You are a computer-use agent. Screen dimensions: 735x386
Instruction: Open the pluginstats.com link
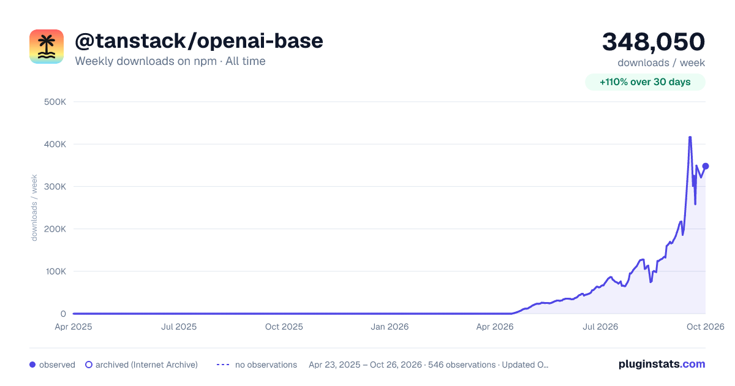[661, 364]
